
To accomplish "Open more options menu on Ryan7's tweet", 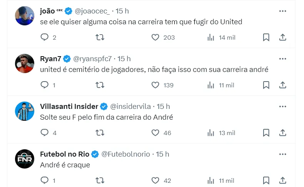I will (283, 58).
